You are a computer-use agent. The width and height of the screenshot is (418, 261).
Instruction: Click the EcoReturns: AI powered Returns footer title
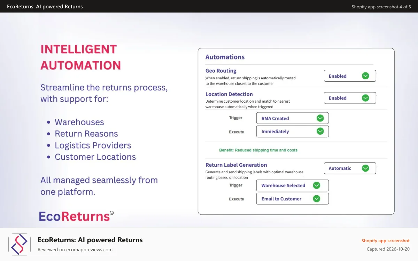pos(90,240)
